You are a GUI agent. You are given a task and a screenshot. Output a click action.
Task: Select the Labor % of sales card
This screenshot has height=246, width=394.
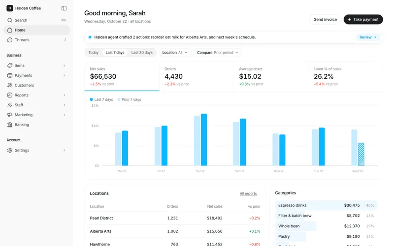point(346,77)
